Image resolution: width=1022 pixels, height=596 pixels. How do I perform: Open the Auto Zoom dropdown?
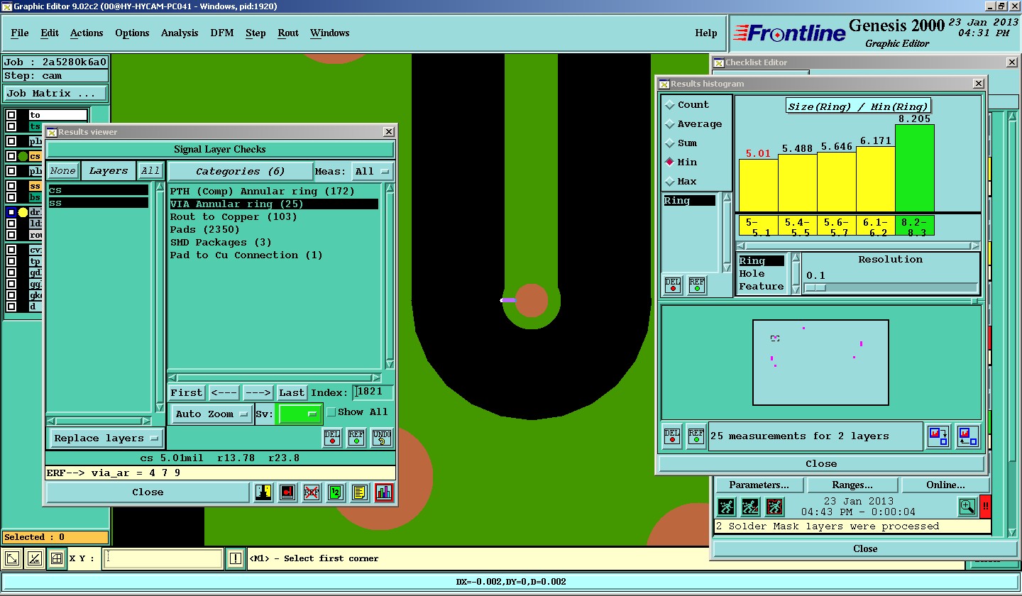(x=211, y=414)
